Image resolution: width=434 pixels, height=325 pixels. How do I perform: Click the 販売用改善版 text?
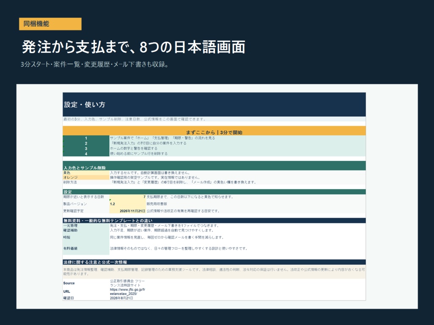pos(157,204)
